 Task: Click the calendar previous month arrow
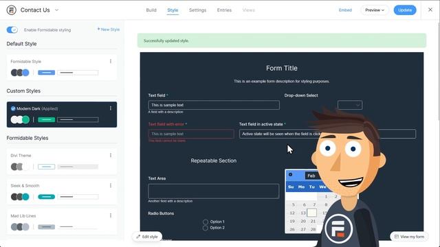[x=290, y=174]
